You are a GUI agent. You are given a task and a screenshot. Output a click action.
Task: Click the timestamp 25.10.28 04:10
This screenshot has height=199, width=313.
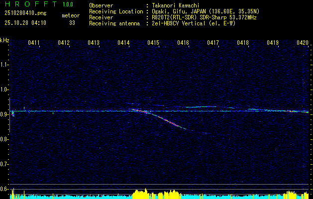pos(25,23)
